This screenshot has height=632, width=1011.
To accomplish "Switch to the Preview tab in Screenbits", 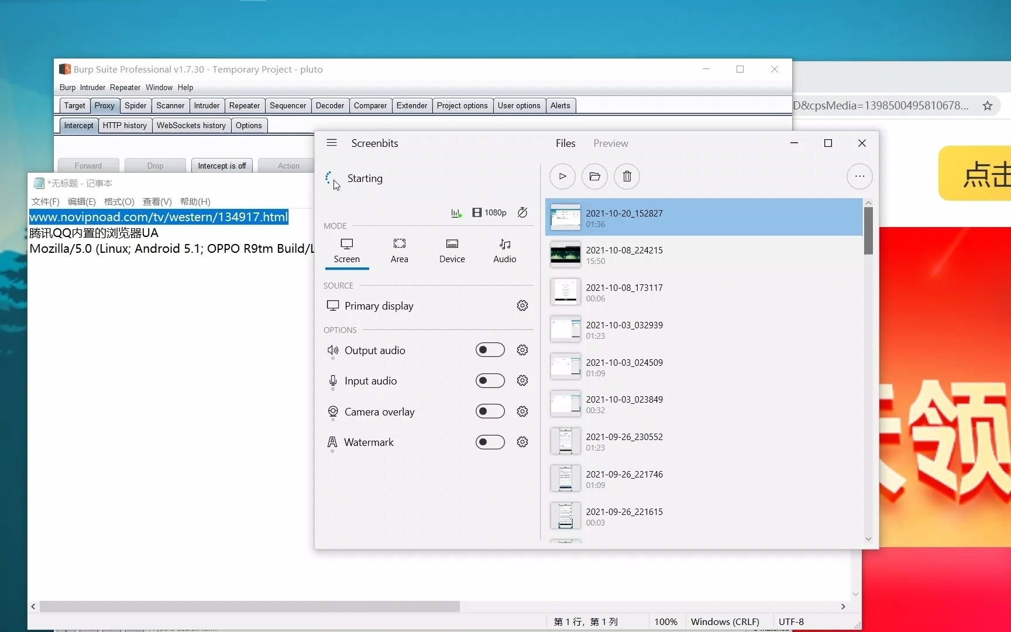I will pos(611,143).
